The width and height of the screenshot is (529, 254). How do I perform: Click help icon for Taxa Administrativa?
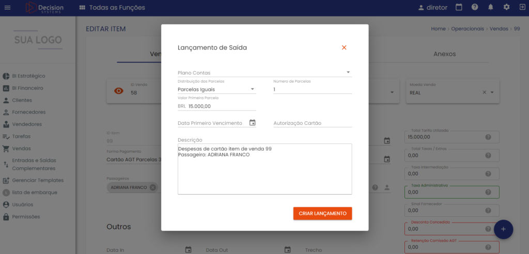[x=488, y=192]
